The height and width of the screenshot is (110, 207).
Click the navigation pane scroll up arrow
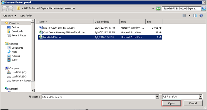pyautogui.click(x=33, y=21)
